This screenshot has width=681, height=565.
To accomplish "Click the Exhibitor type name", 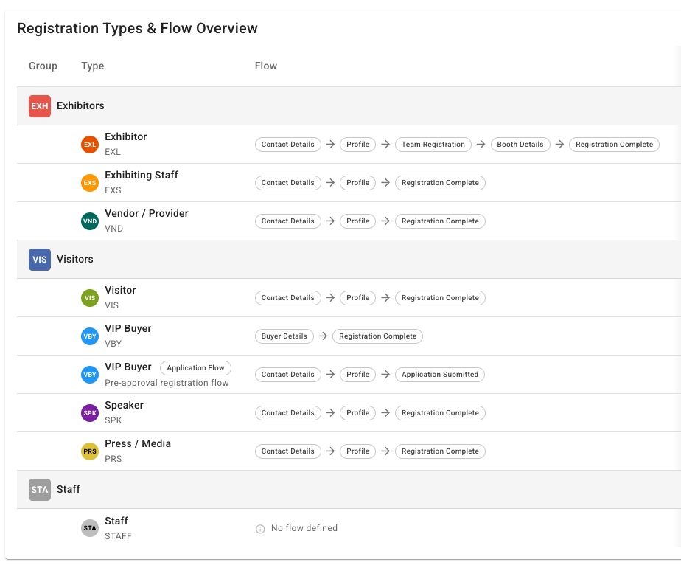I will 125,137.
